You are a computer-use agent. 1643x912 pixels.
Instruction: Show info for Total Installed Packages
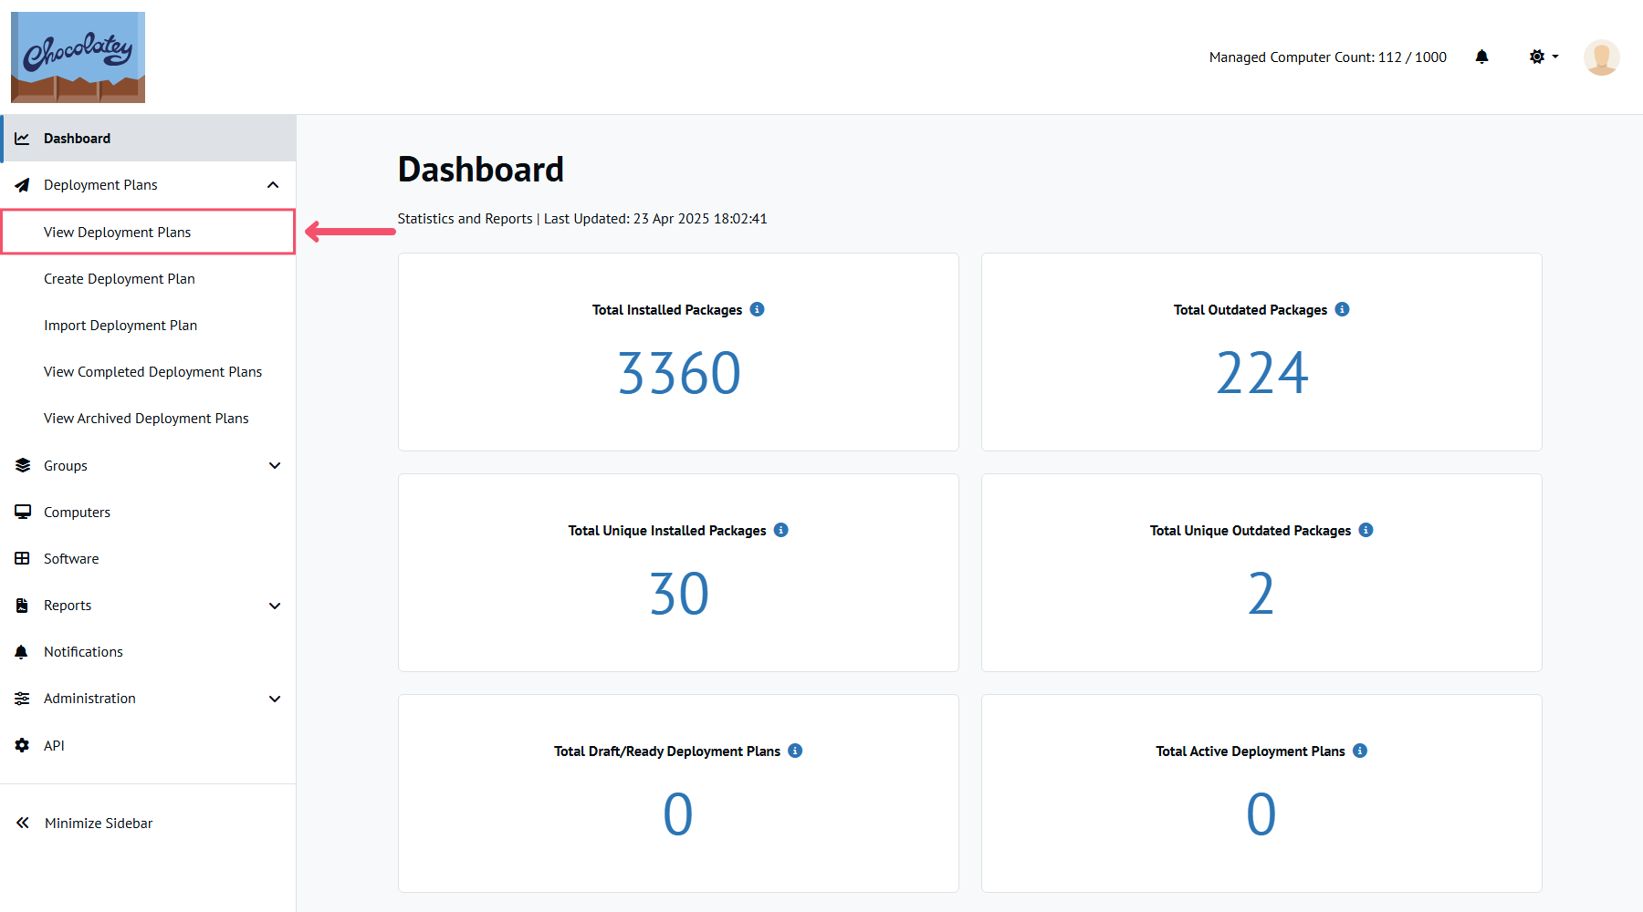[757, 309]
